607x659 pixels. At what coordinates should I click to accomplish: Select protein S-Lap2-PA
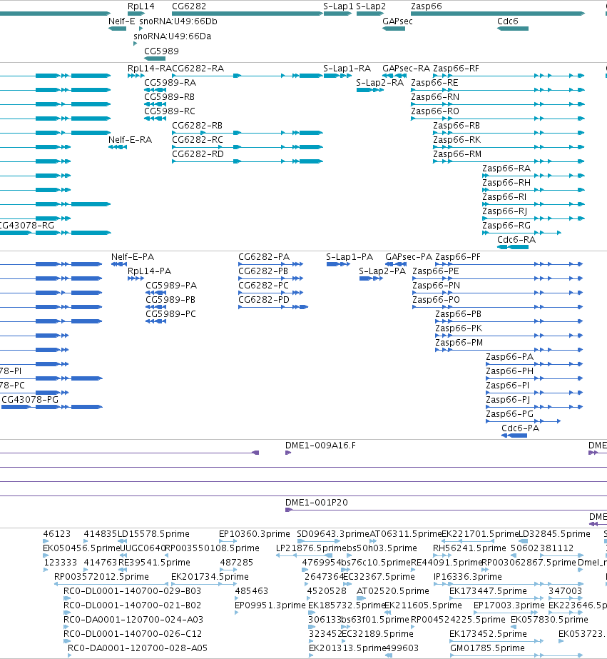(382, 271)
